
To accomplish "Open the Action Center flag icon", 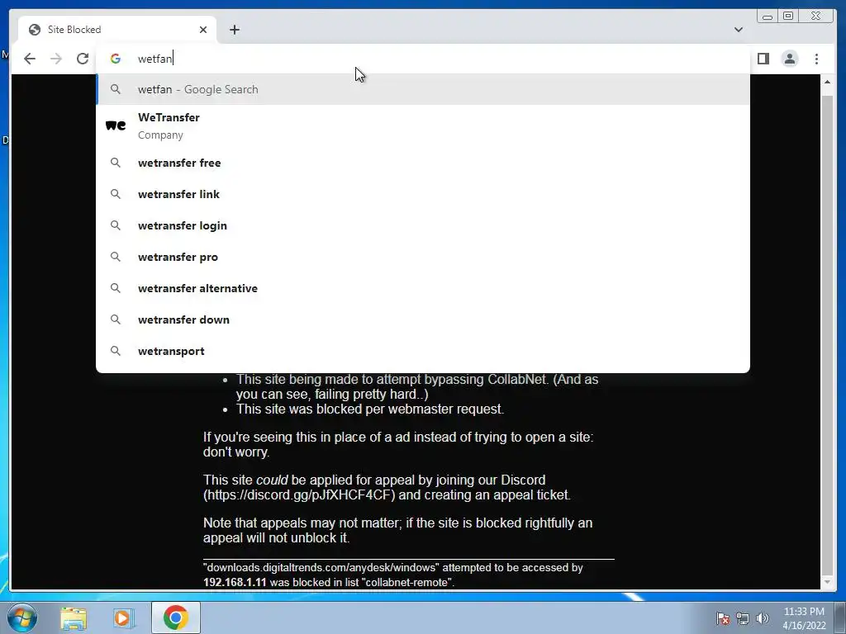I will point(723,618).
